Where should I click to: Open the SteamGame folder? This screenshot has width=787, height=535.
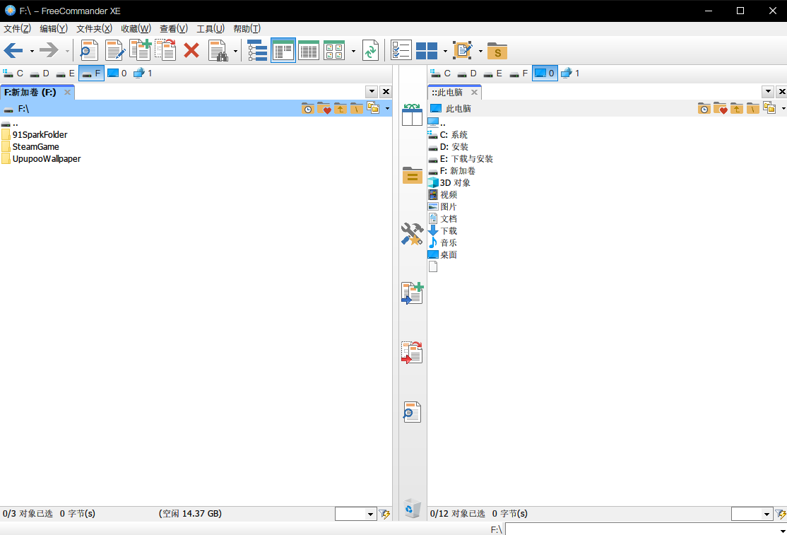35,146
